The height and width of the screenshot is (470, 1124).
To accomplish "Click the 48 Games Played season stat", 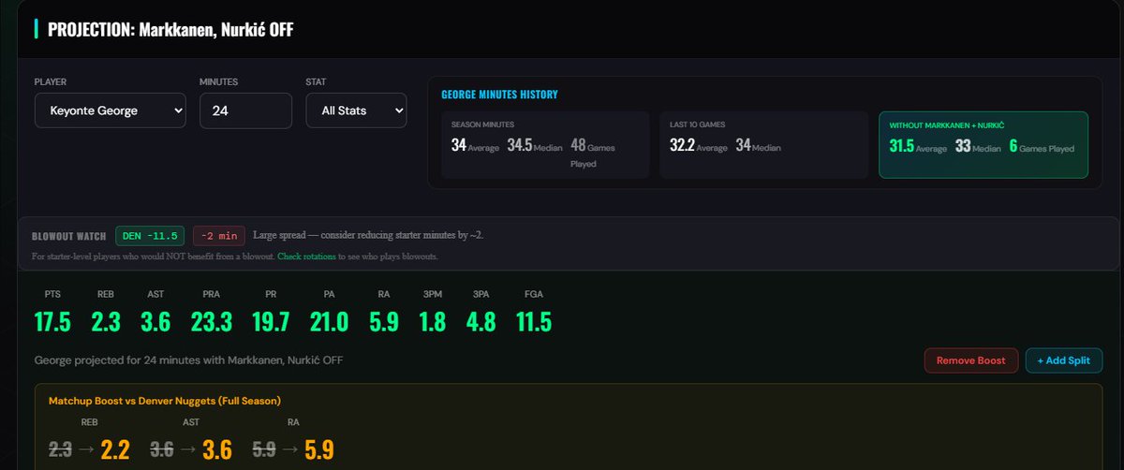I will 593,154.
